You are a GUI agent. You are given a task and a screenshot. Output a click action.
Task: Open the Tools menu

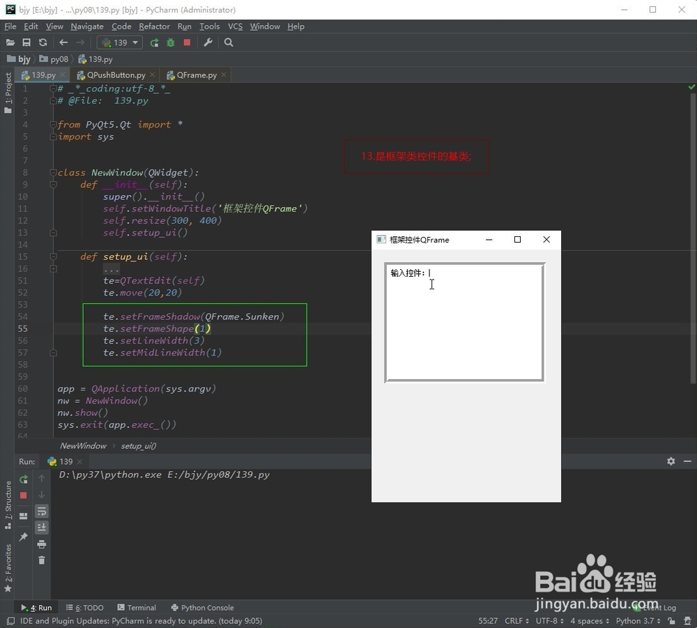(209, 26)
